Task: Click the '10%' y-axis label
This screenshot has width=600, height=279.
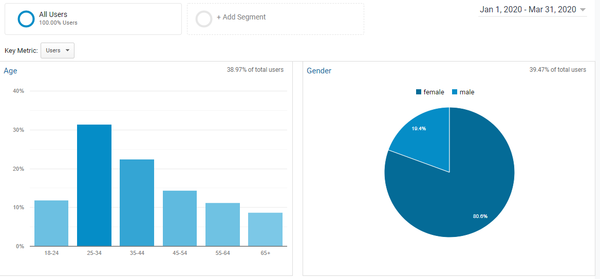Action: pos(19,208)
